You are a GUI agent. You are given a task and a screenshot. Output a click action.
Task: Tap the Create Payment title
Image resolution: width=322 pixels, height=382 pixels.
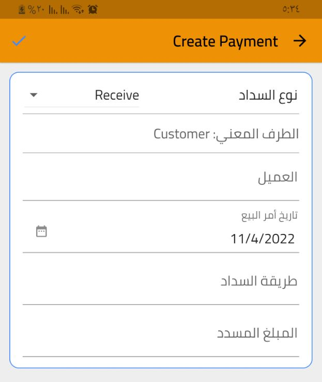[225, 41]
